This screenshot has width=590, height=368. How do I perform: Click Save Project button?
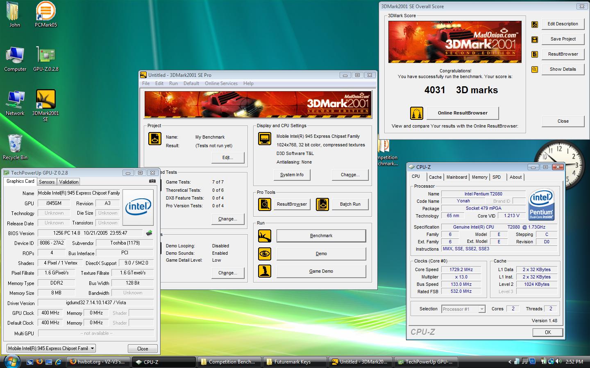(x=563, y=39)
